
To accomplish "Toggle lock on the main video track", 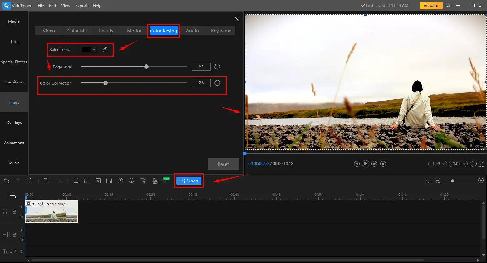I will pos(15,212).
